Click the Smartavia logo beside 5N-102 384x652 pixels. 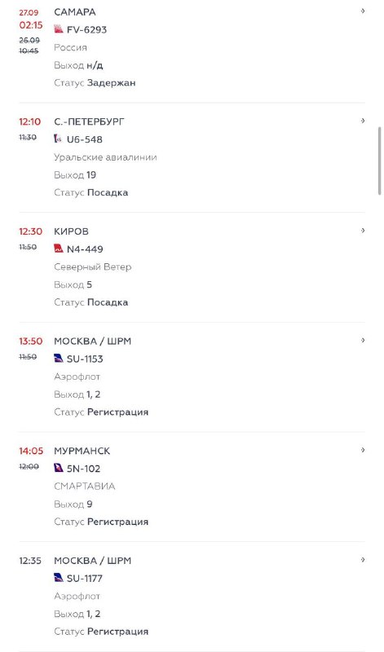pyautogui.click(x=59, y=468)
